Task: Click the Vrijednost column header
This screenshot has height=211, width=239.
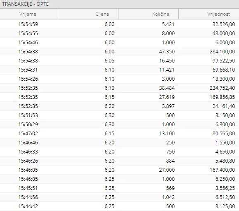Action: [209, 14]
